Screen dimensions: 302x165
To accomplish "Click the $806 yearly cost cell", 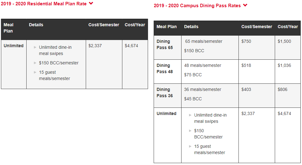I will (x=282, y=89).
